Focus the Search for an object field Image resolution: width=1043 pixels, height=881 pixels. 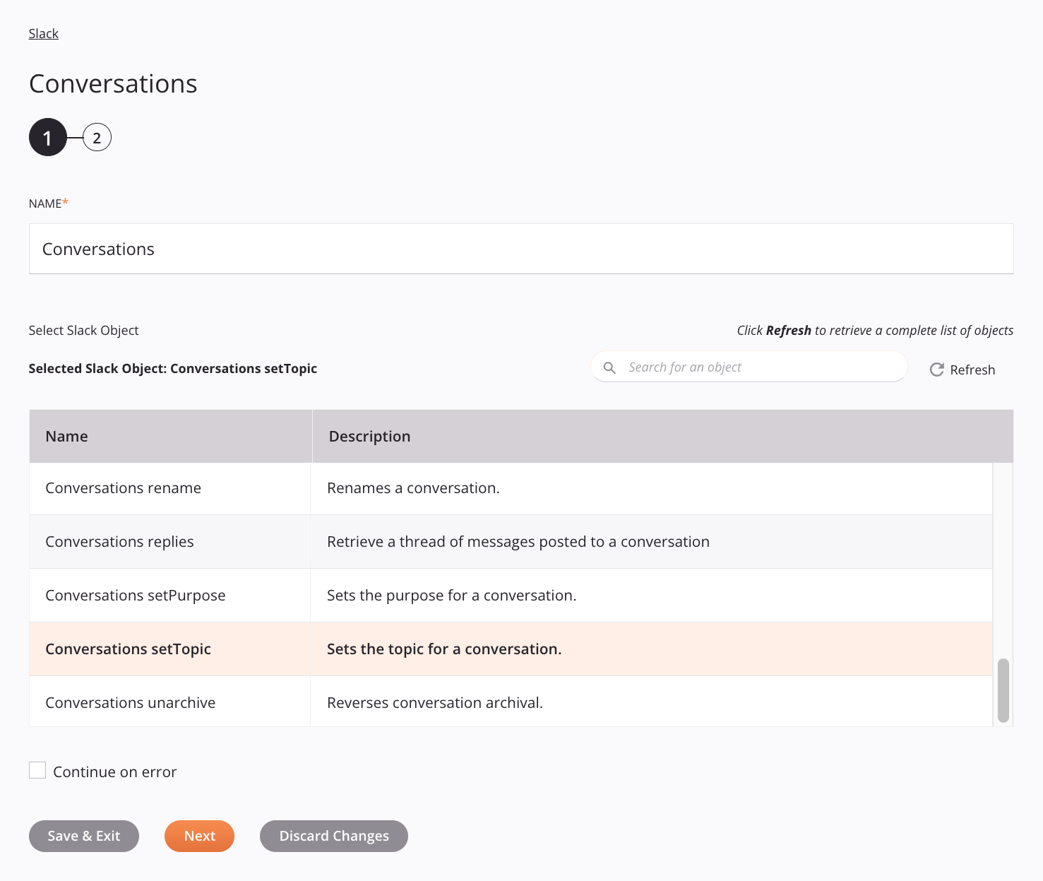pyautogui.click(x=749, y=367)
